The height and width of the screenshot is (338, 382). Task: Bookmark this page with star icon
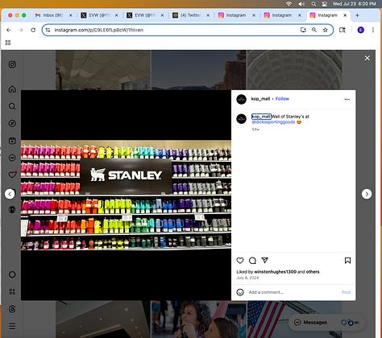click(326, 30)
